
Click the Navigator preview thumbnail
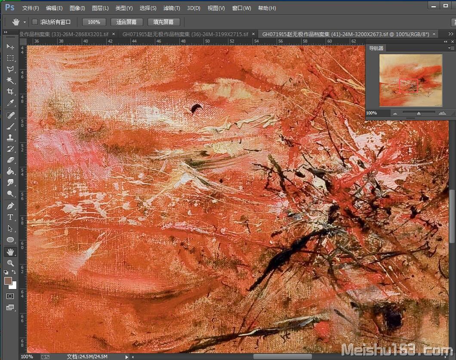411,80
